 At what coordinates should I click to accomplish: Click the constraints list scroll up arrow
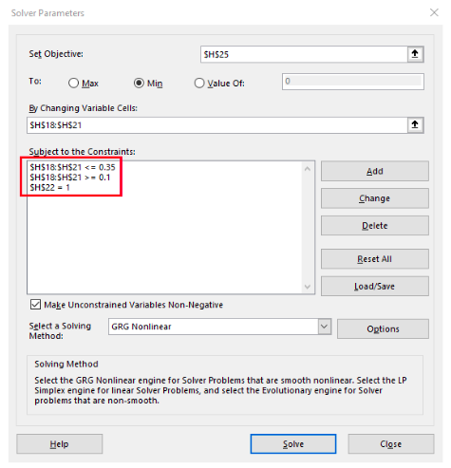pyautogui.click(x=307, y=169)
